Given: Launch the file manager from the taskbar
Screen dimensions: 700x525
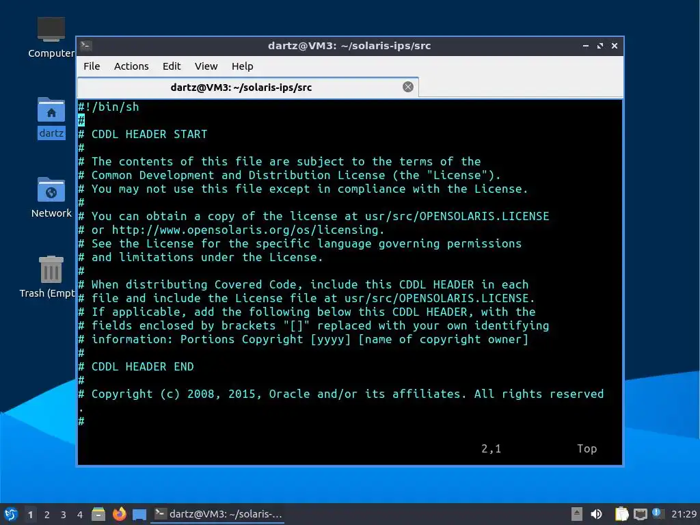Looking at the screenshot, I should [x=98, y=514].
